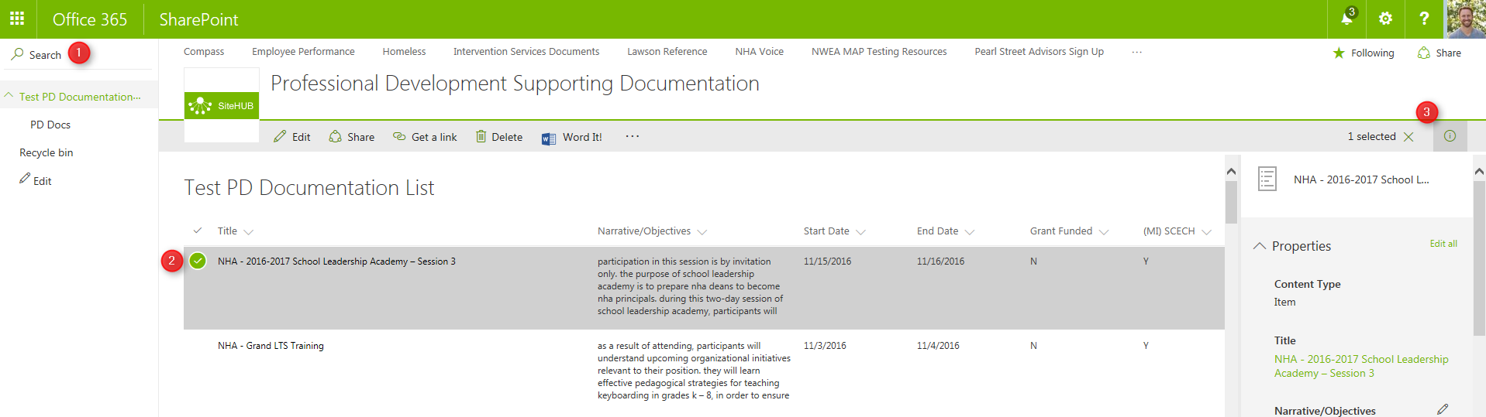1486x417 pixels.
Task: Open the top navigation overflow ellipsis
Action: click(1136, 52)
